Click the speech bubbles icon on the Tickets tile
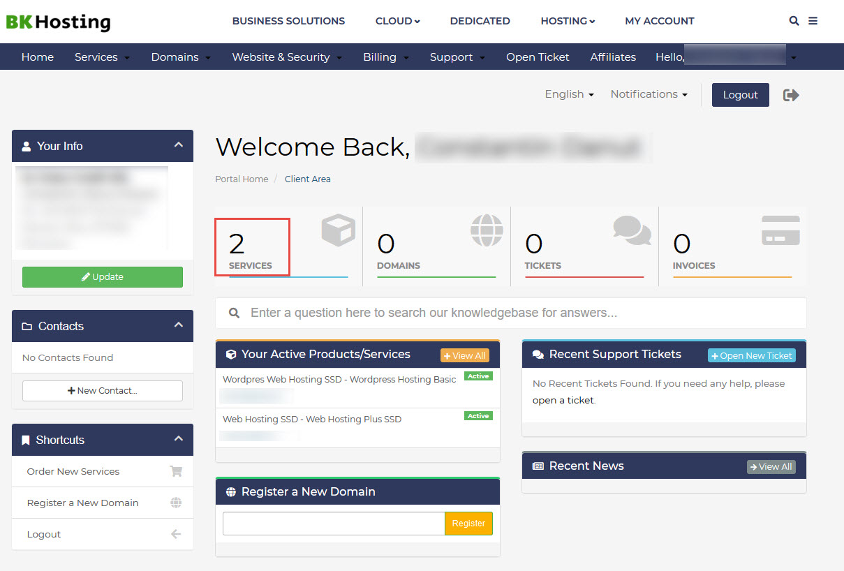Screen dimensions: 844x571 click(x=632, y=230)
